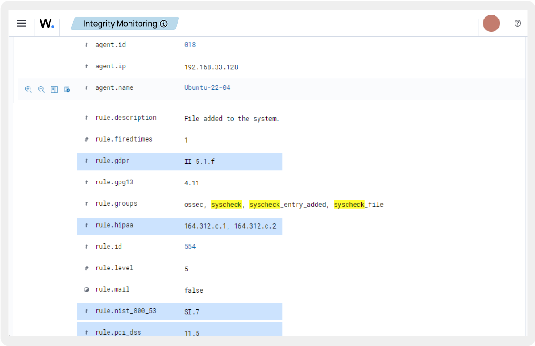Click the Wazuh logo

(47, 23)
